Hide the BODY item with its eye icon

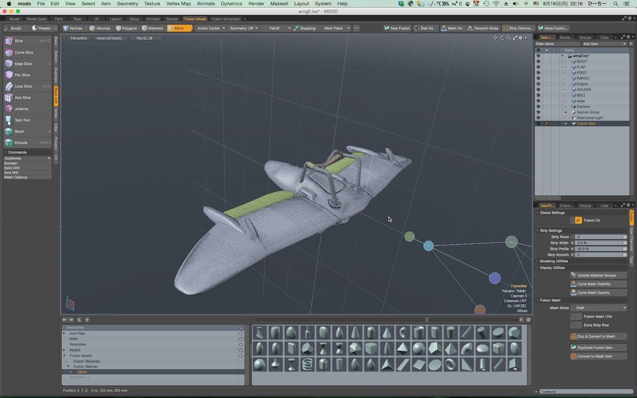[538, 62]
